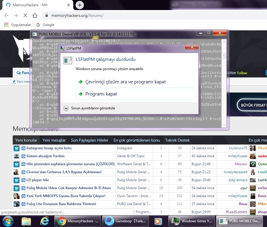
Task: Click the Google icon beside 'LD player hile'
Action: (x=24, y=180)
